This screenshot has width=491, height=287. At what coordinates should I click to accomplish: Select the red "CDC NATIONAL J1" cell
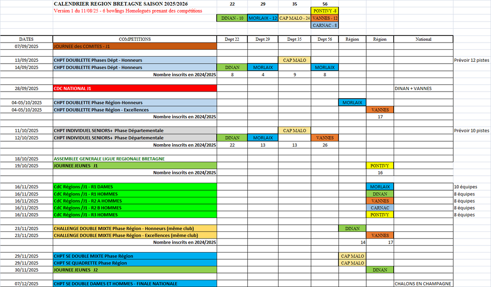pos(135,89)
